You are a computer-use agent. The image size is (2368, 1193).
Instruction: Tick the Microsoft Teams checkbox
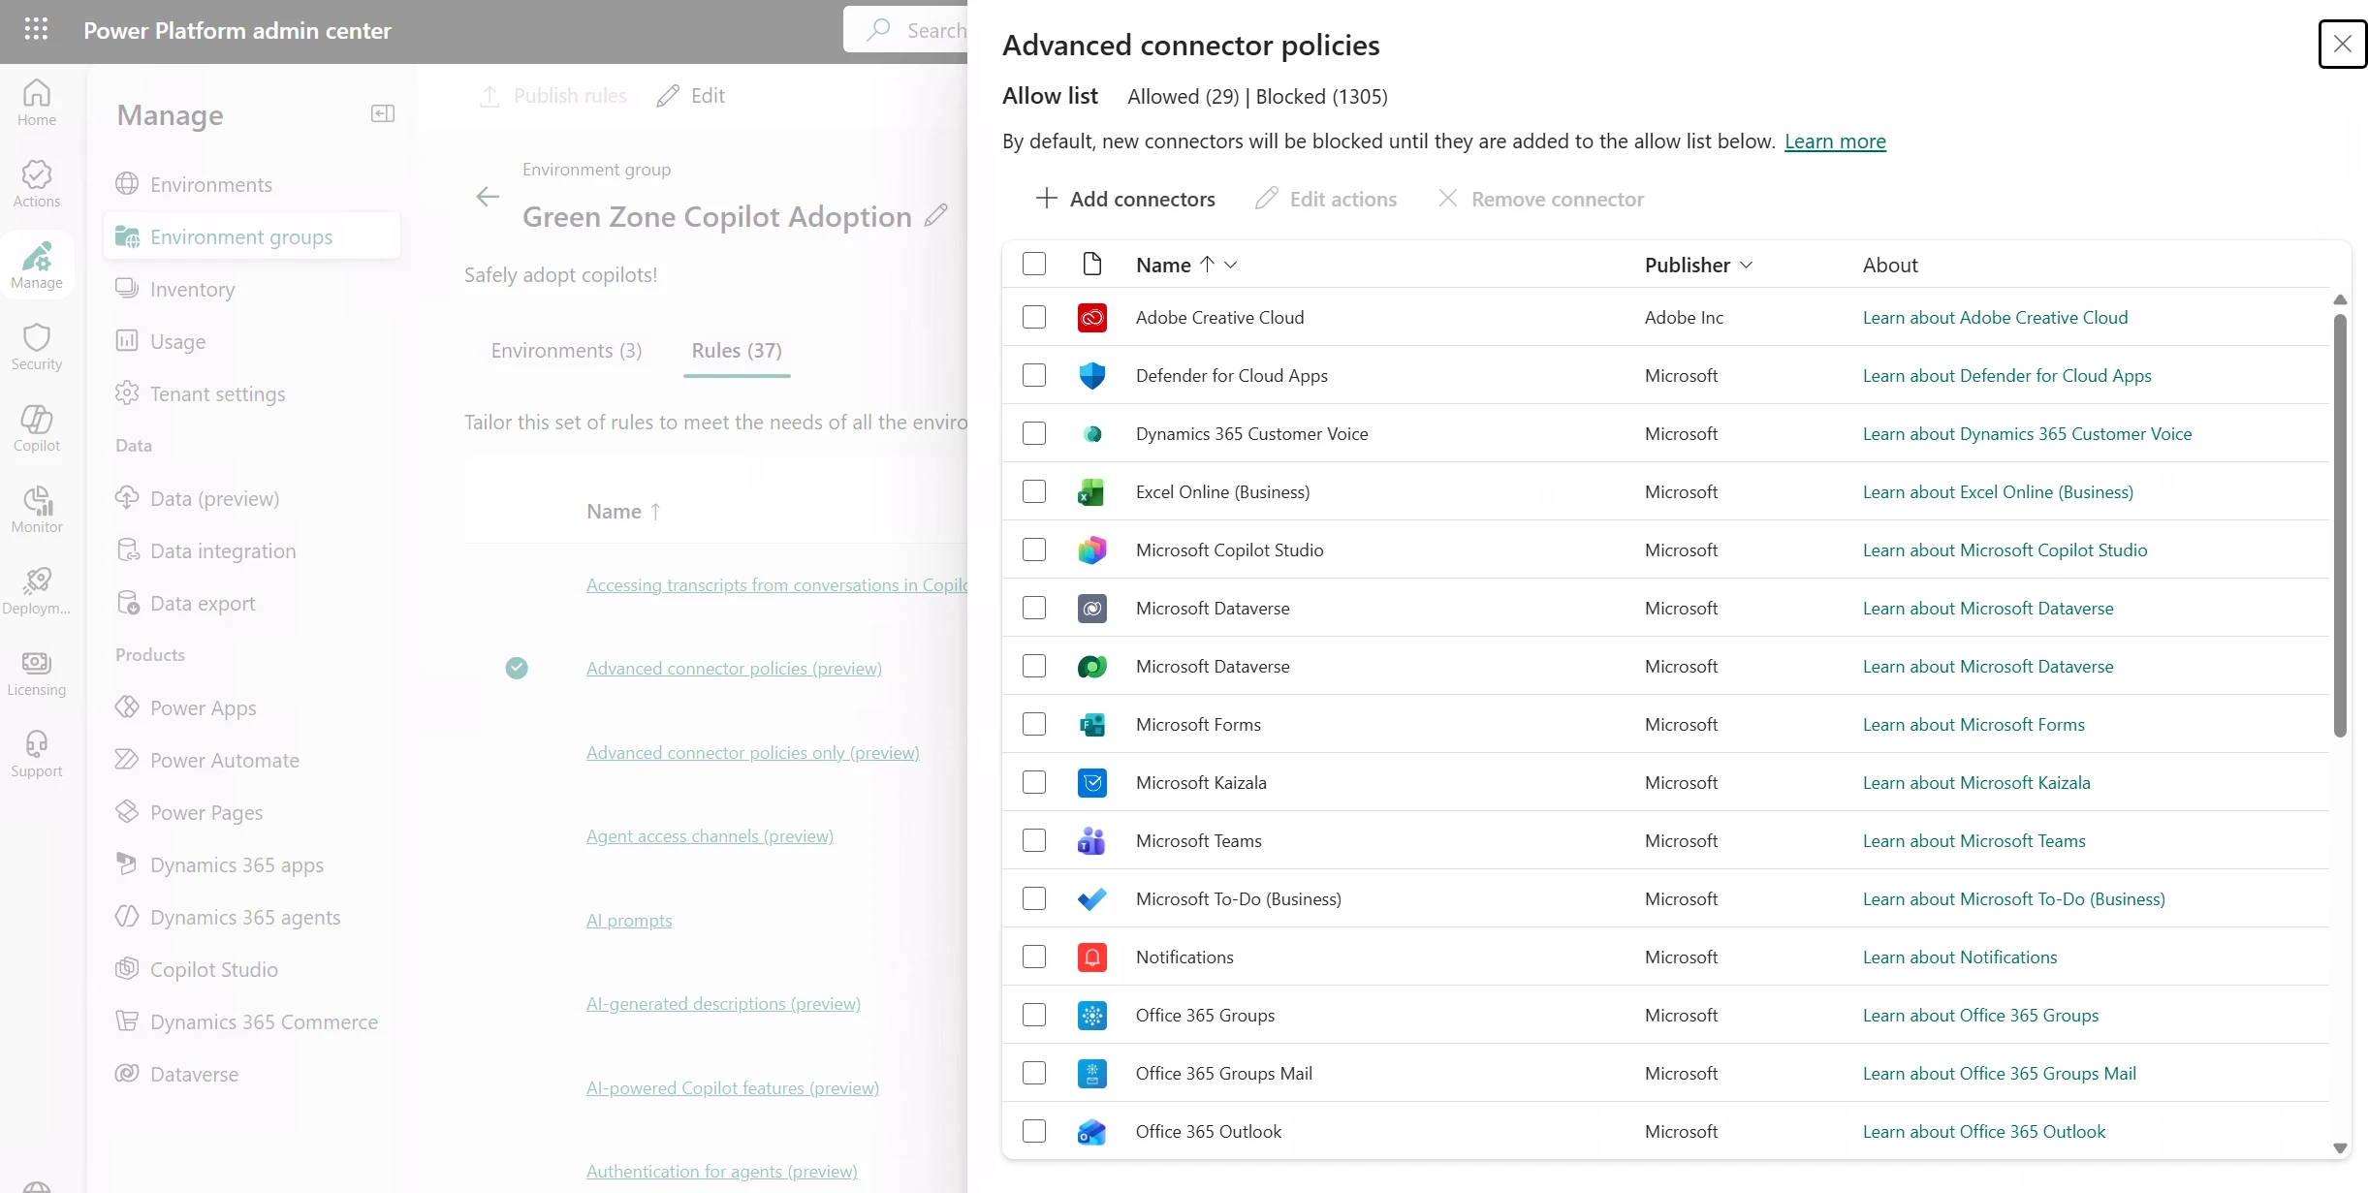click(1034, 840)
